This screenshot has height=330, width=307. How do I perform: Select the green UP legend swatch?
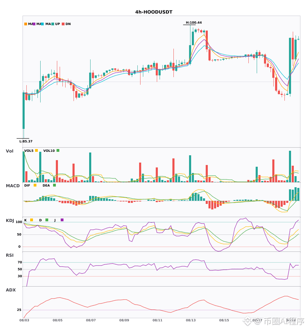pyautogui.click(x=53, y=24)
